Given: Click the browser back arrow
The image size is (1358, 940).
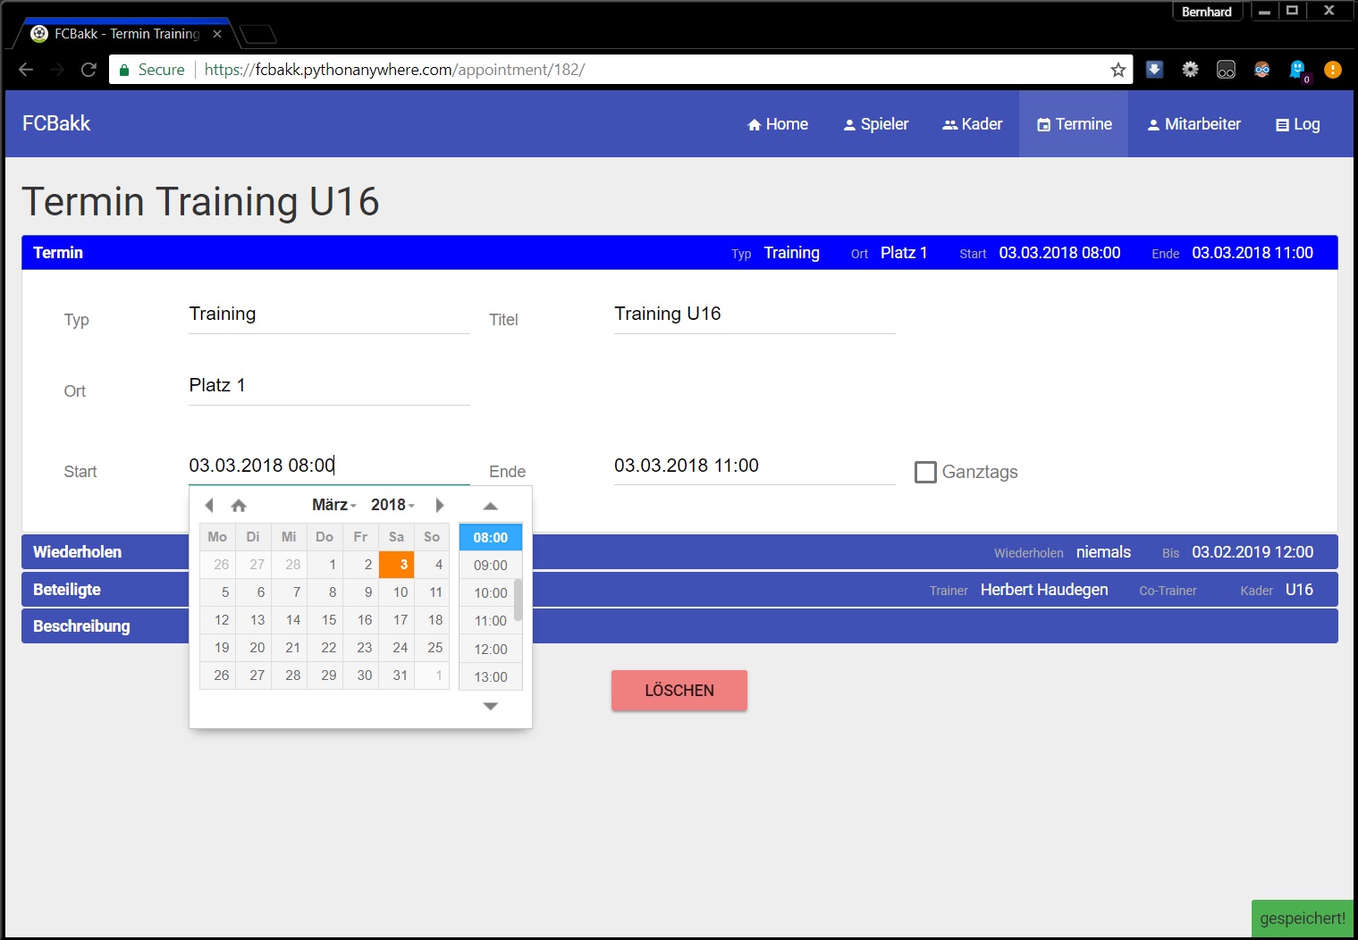Looking at the screenshot, I should pyautogui.click(x=26, y=70).
